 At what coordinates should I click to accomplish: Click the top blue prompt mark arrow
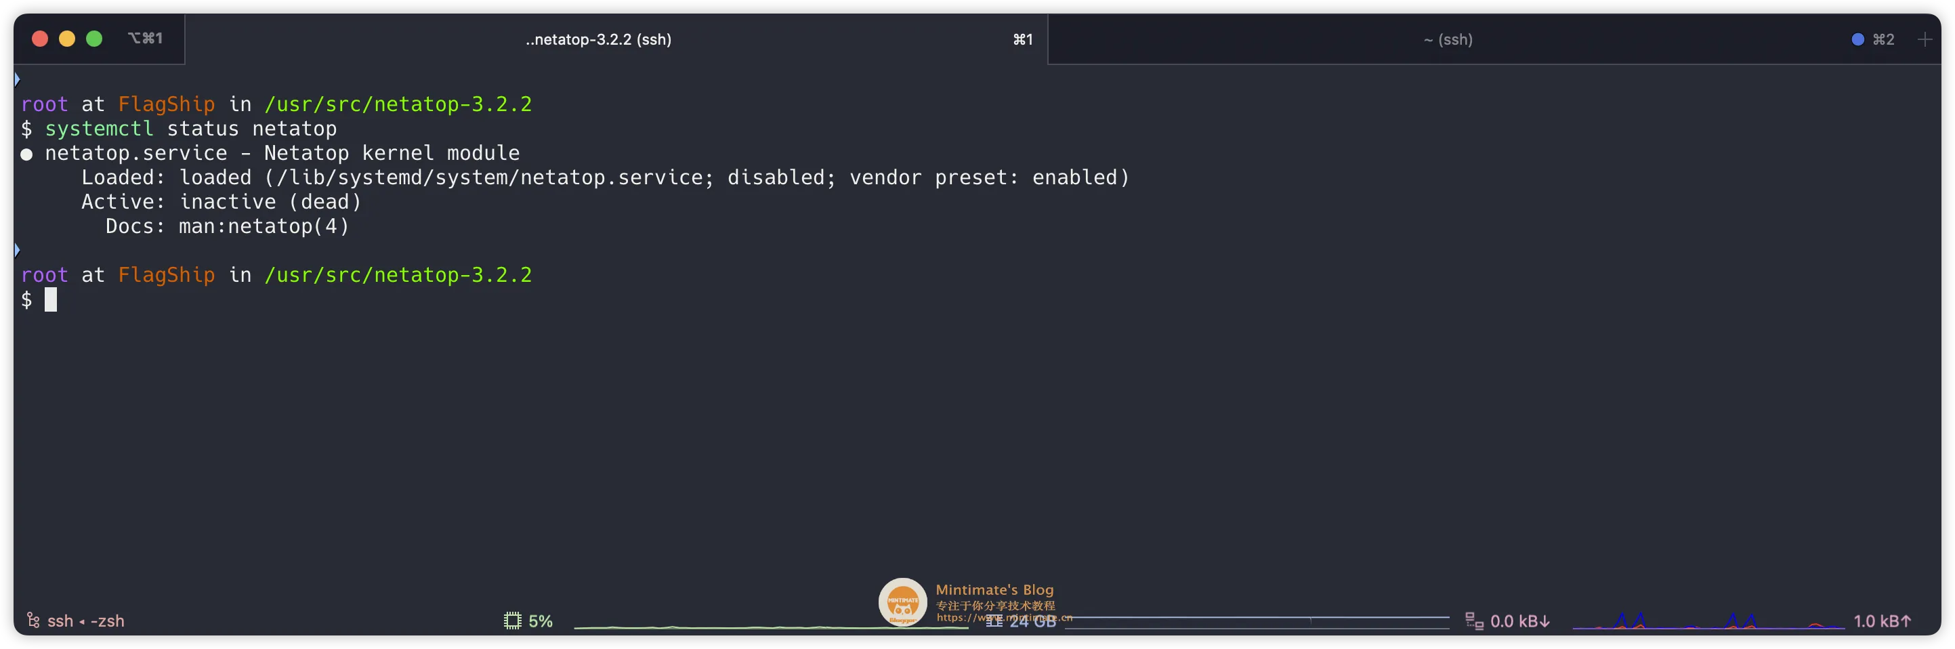pos(17,79)
